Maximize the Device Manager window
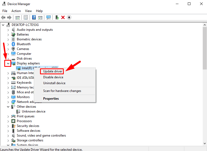This screenshot has height=151, width=207. pos(189,4)
